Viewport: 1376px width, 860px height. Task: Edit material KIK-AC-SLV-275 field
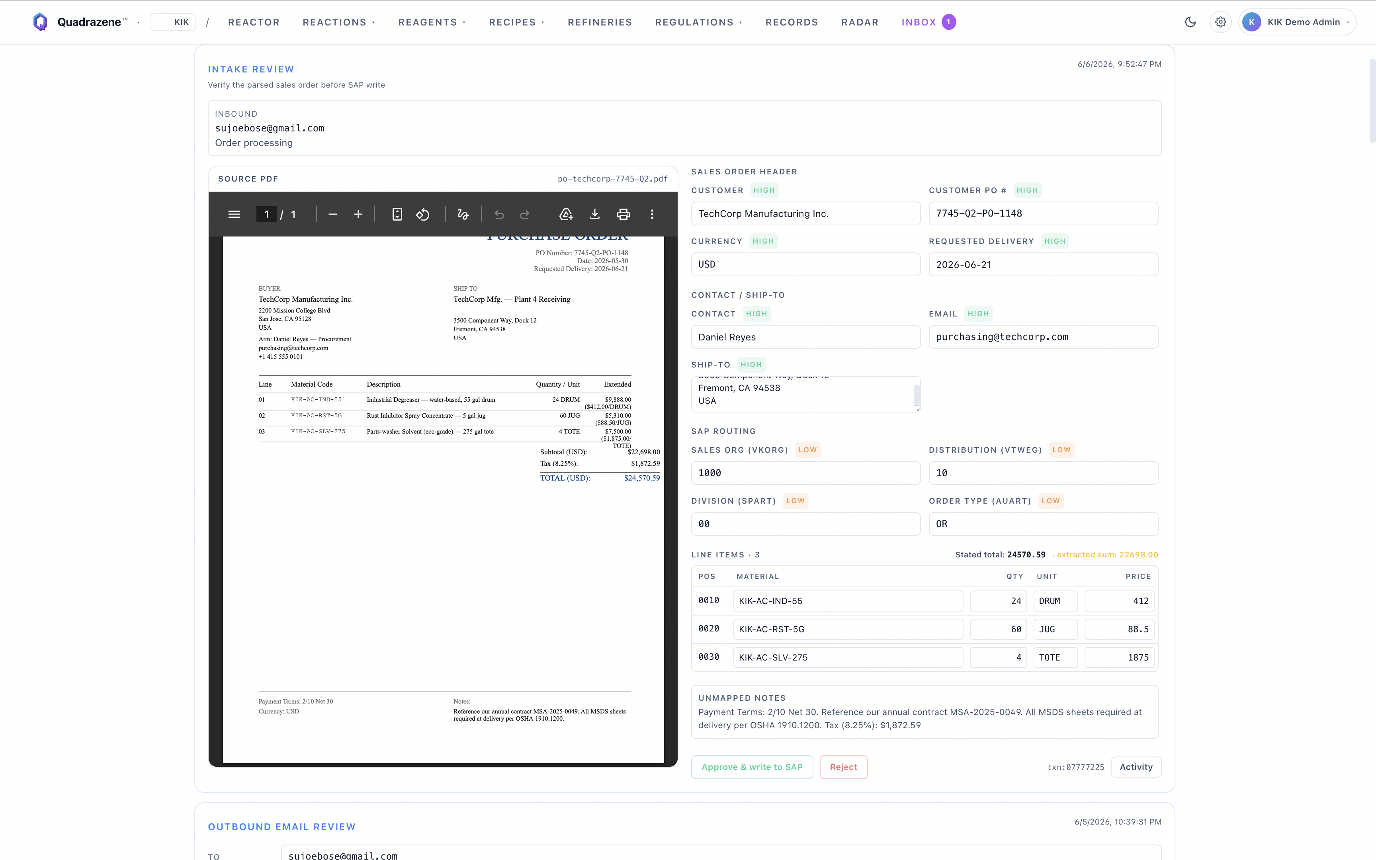(848, 657)
